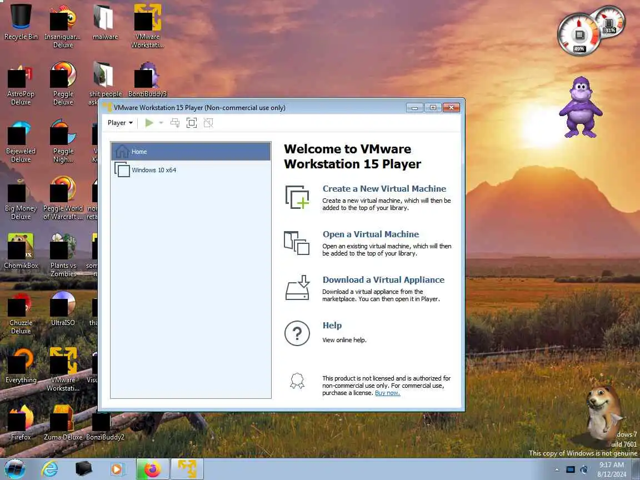
Task: Select Big Money Deluxe desktop icon
Action: coord(21,198)
